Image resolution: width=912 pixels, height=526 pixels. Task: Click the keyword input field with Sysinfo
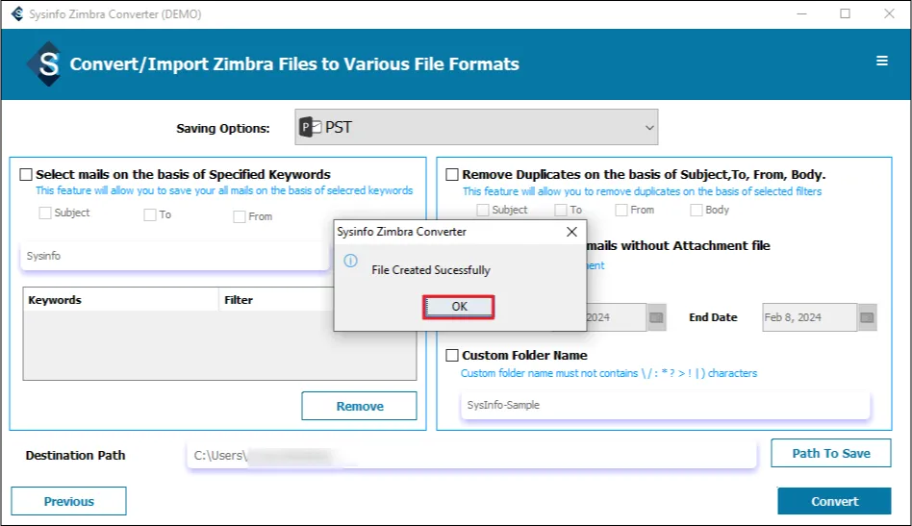tap(173, 257)
